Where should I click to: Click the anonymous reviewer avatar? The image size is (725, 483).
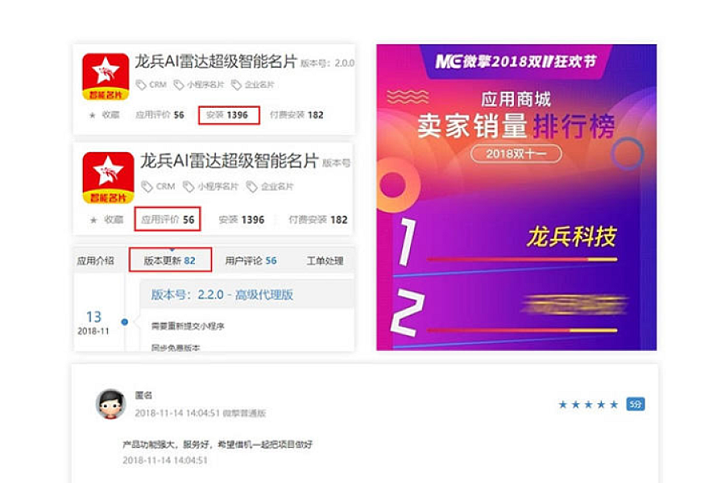[110, 404]
